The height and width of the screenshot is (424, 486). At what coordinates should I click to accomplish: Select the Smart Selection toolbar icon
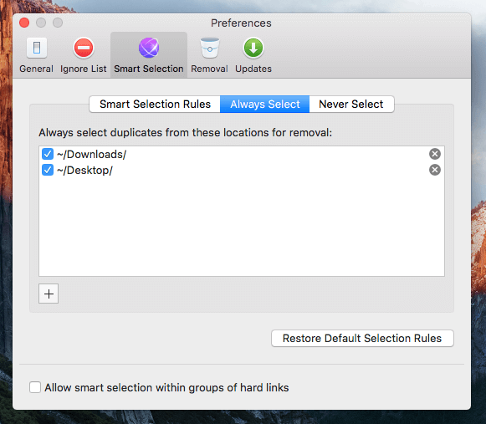click(x=149, y=55)
